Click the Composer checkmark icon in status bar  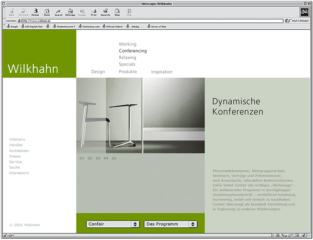coord(303,235)
